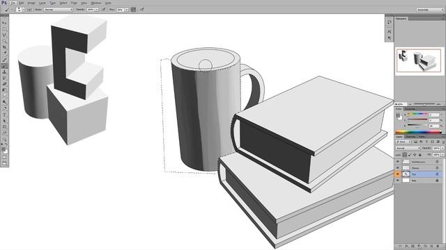Select the Rectangular Marquee tool
Screen dimensions: 446x250
pyautogui.click(x=4, y=29)
